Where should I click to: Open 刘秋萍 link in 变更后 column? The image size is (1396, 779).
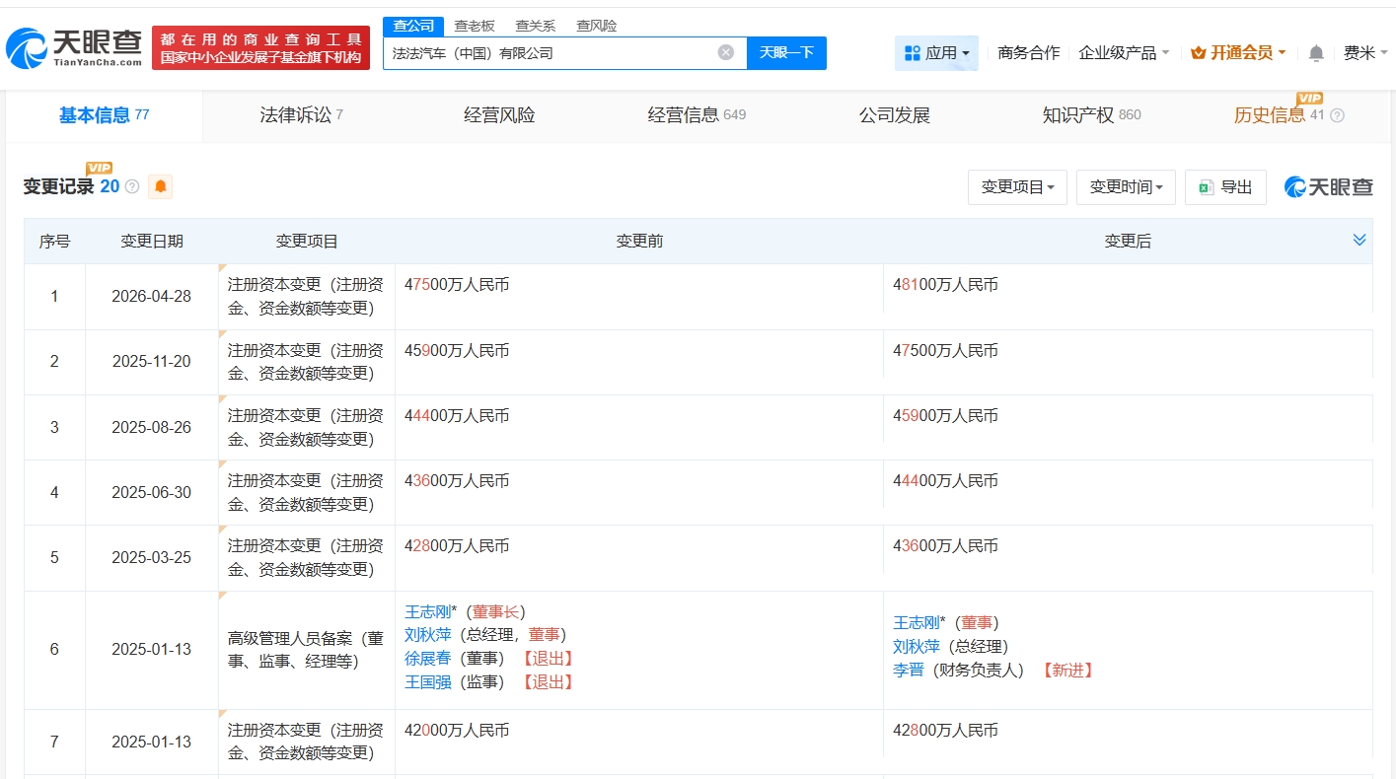[x=917, y=647]
